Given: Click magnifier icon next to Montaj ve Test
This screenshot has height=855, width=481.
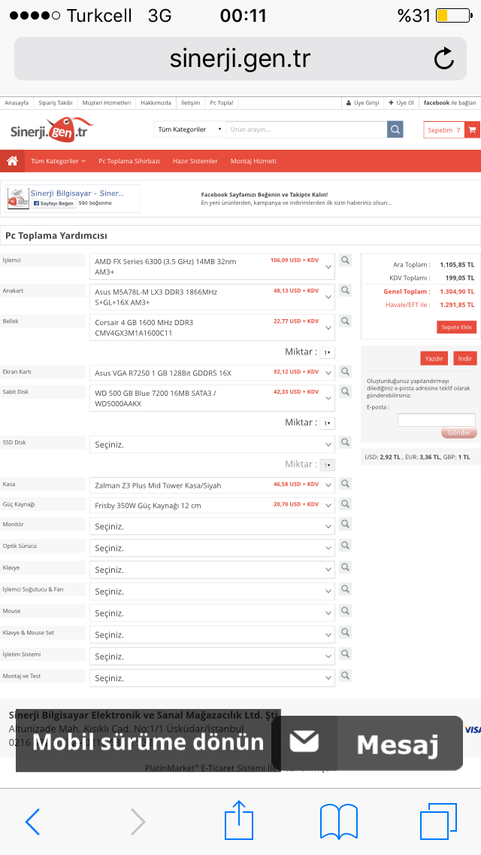Looking at the screenshot, I should (x=345, y=676).
